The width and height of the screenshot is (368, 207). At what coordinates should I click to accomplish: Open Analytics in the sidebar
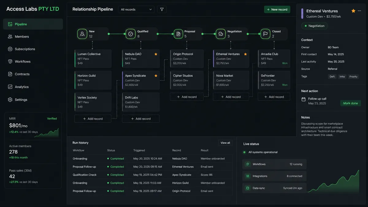click(33, 87)
